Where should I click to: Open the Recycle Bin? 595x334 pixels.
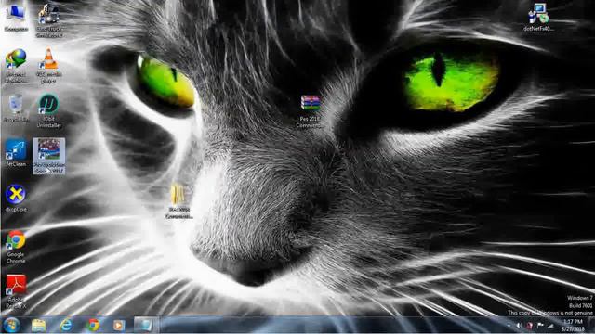tap(16, 109)
